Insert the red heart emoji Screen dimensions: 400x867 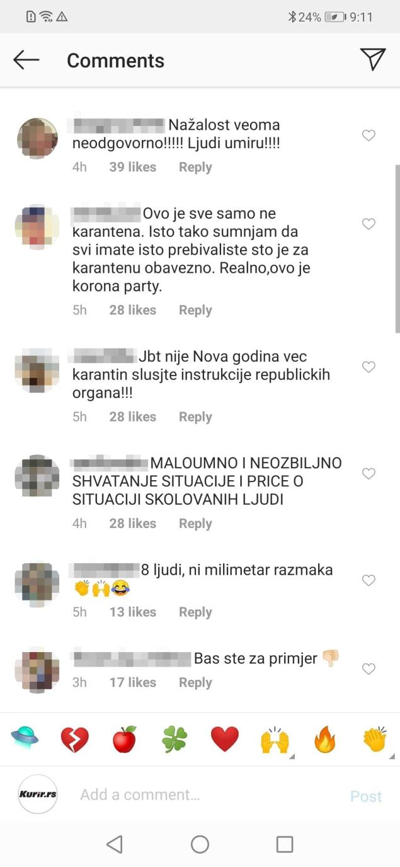pos(225,739)
